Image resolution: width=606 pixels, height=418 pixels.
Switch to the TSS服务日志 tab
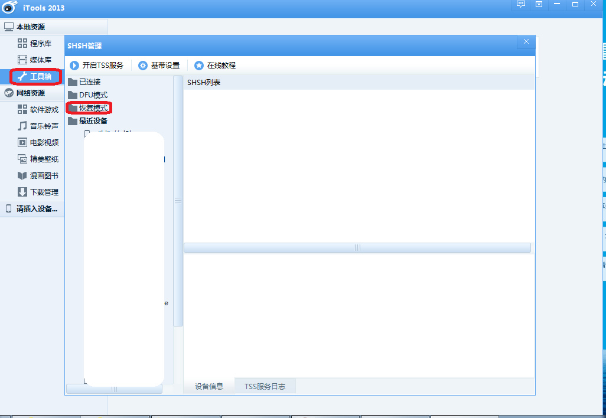[265, 386]
